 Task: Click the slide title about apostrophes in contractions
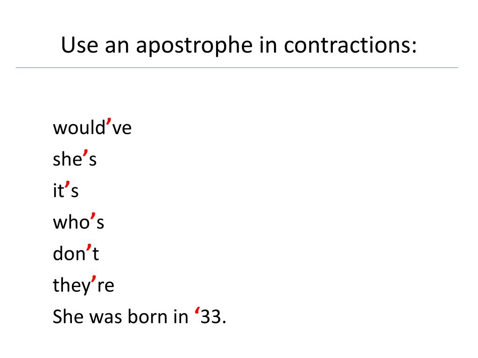[x=239, y=46]
